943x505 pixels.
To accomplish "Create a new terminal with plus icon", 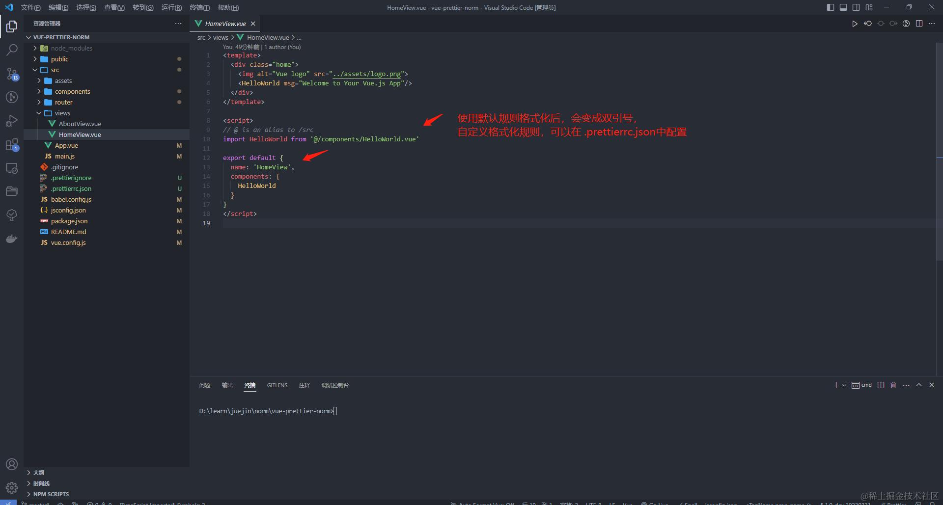I will (x=836, y=385).
